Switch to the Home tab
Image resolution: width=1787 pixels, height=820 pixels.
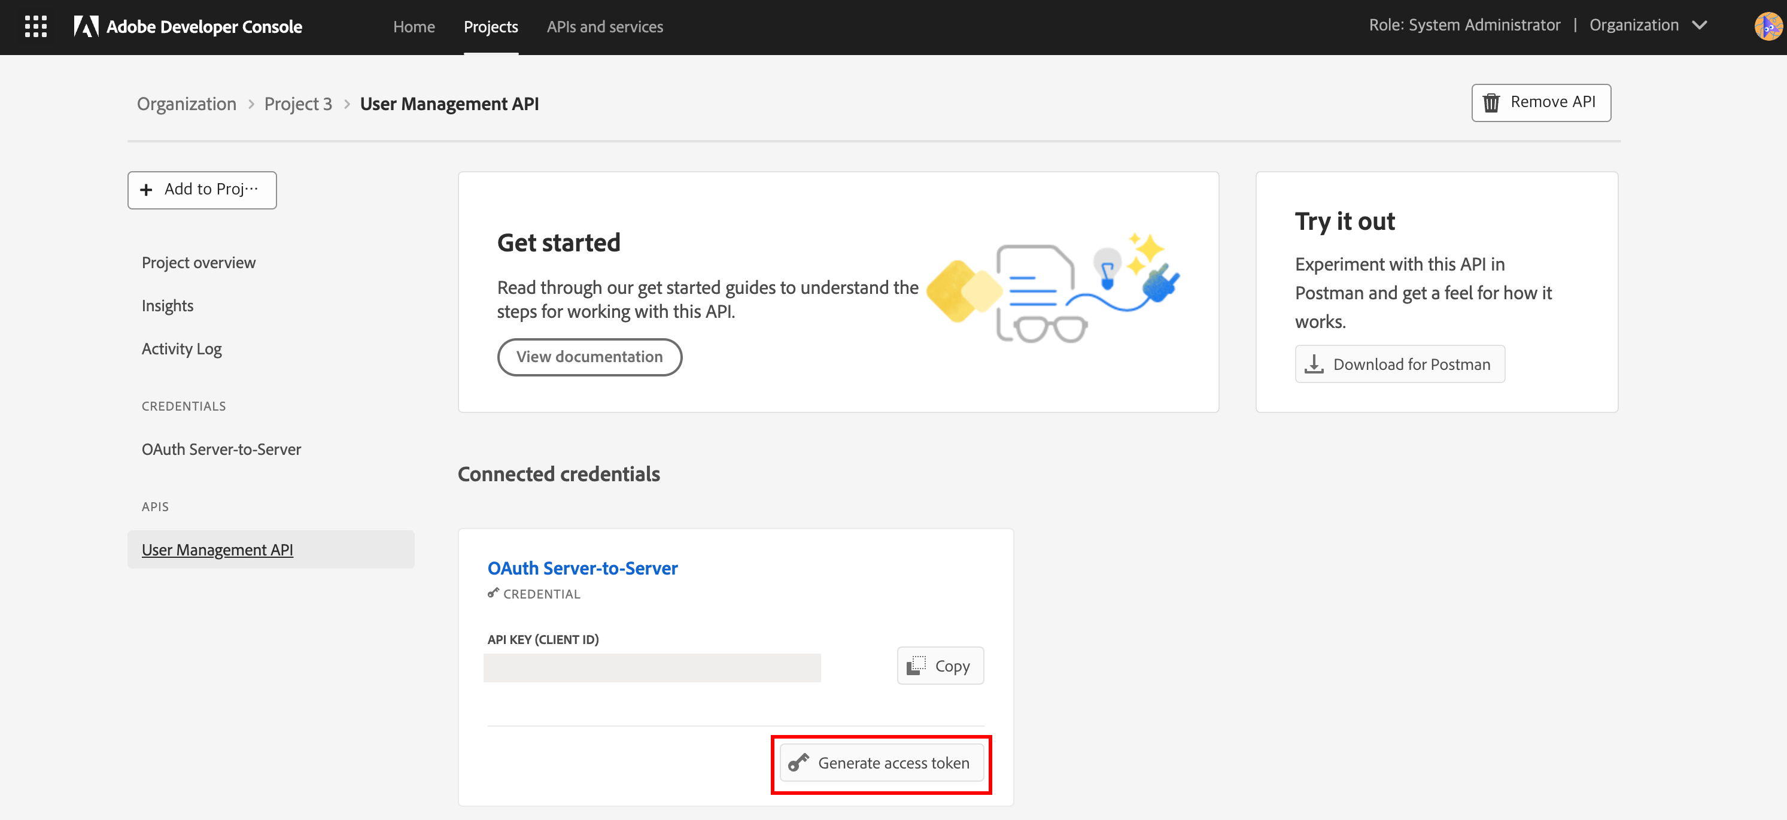point(414,26)
